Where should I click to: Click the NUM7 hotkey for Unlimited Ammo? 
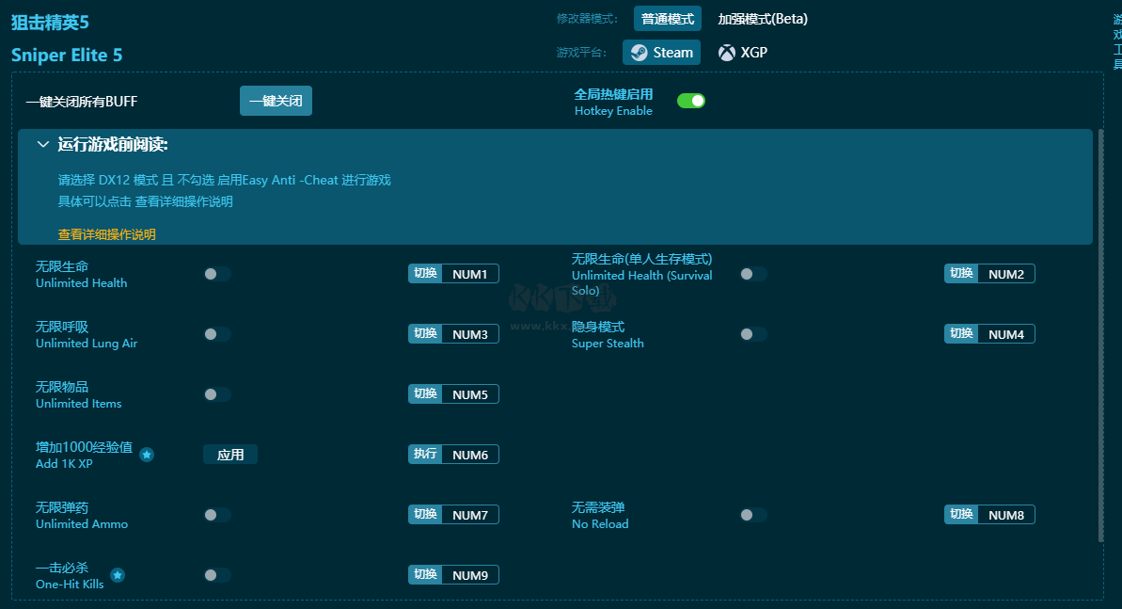[x=453, y=515]
